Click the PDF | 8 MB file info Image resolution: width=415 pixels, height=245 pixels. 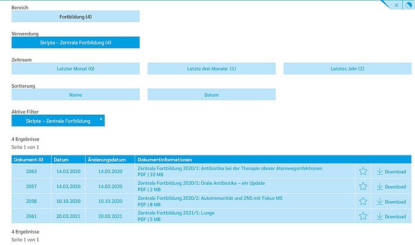pos(149,205)
